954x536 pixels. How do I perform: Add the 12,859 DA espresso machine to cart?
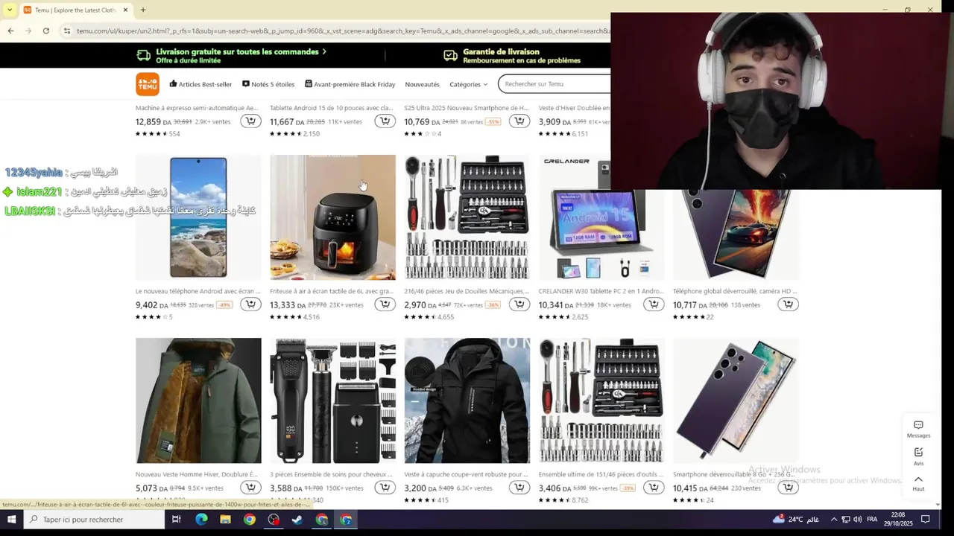(x=250, y=121)
